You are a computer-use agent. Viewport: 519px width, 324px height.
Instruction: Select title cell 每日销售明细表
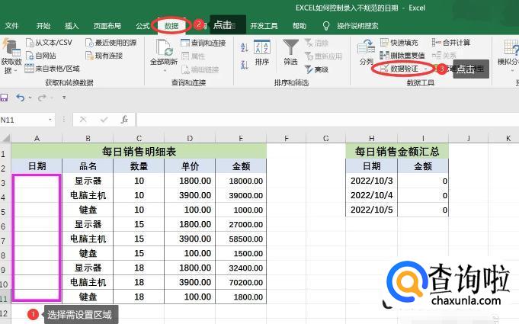(139, 152)
